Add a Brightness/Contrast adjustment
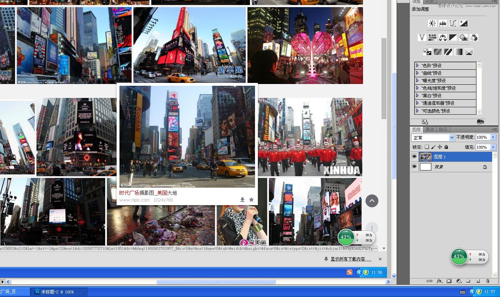The image size is (500, 297). (432, 24)
